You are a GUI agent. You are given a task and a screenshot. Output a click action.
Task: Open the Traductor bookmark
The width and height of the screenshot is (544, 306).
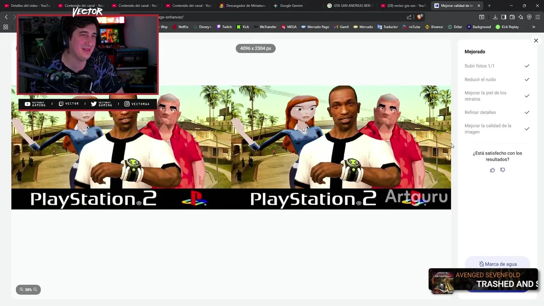pos(388,27)
